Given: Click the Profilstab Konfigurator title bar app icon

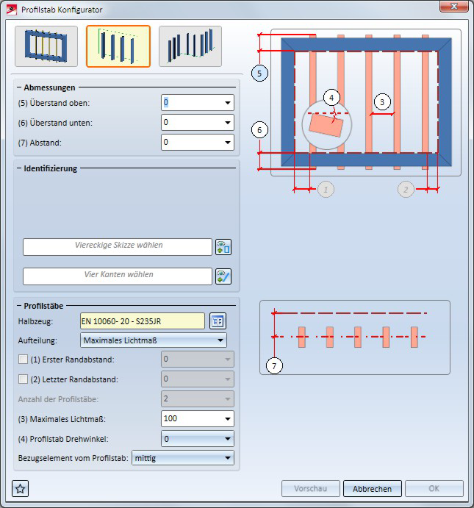Looking at the screenshot, I should (11, 10).
